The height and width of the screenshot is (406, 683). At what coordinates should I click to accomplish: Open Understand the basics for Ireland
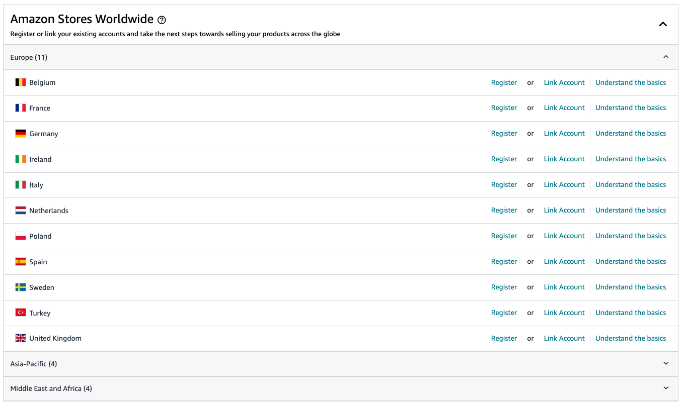click(631, 159)
